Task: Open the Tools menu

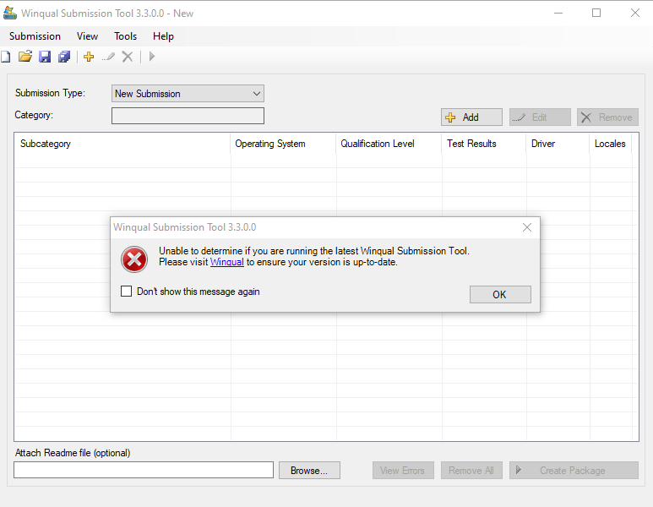Action: (125, 36)
